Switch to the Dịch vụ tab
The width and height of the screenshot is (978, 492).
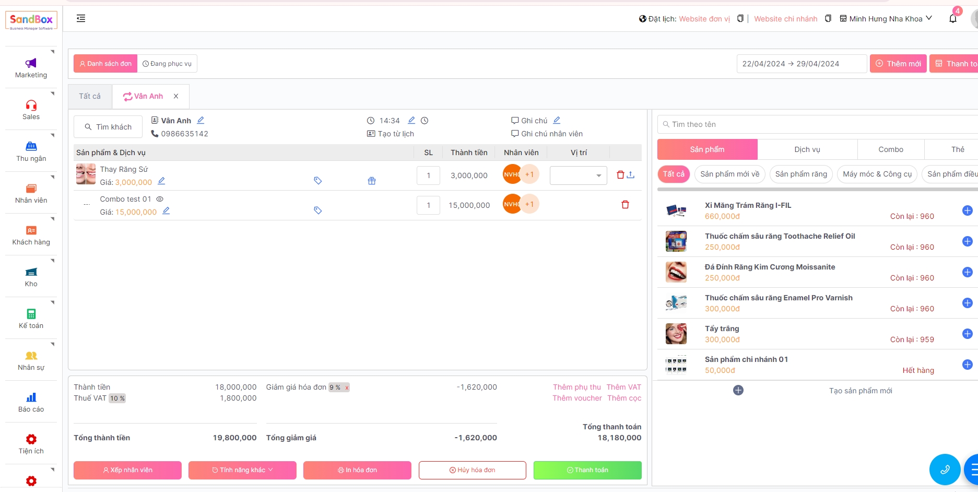807,149
